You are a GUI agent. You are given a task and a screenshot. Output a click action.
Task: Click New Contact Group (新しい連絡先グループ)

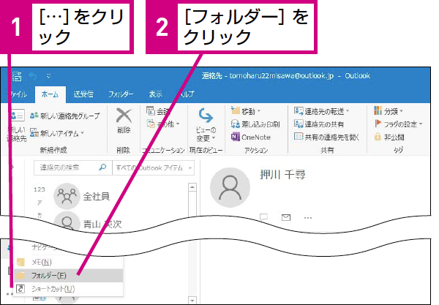point(64,116)
